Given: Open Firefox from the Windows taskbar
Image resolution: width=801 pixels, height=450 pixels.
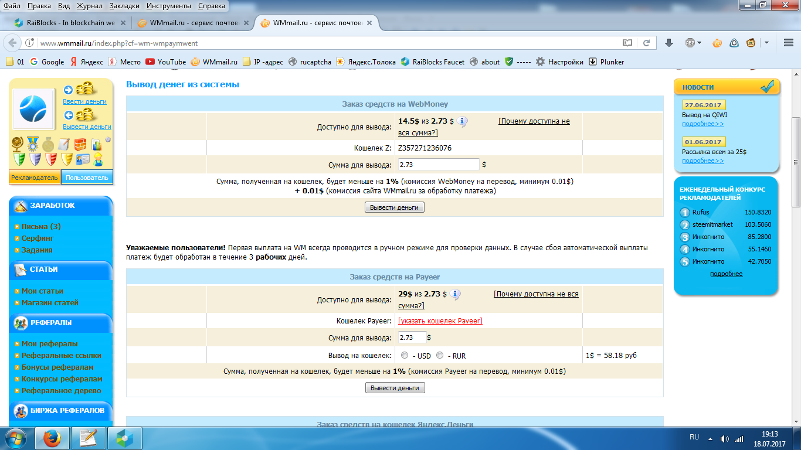Looking at the screenshot, I should [52, 438].
